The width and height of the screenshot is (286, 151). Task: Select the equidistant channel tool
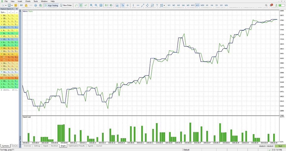click(147, 5)
